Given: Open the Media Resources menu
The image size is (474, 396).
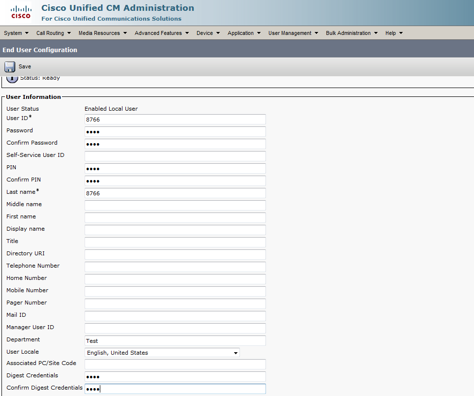Looking at the screenshot, I should pyautogui.click(x=102, y=33).
